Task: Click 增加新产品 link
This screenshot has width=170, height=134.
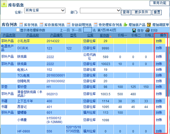Action: coord(137,25)
